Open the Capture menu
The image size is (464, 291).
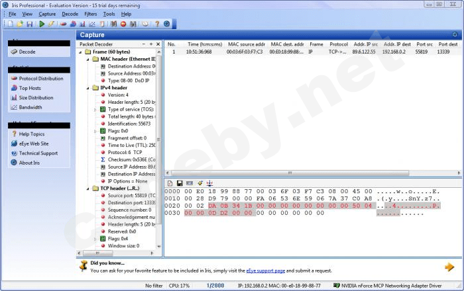[47, 13]
